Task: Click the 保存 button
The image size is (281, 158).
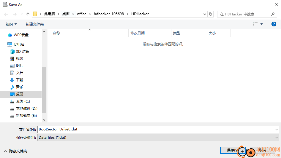Action: (233, 150)
